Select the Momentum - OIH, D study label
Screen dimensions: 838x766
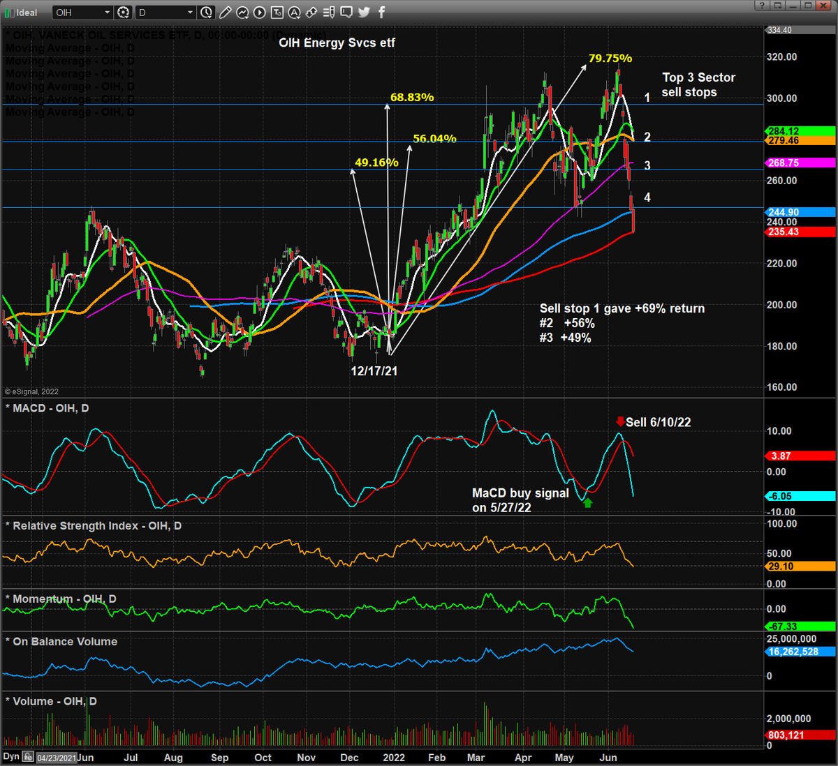pos(61,599)
